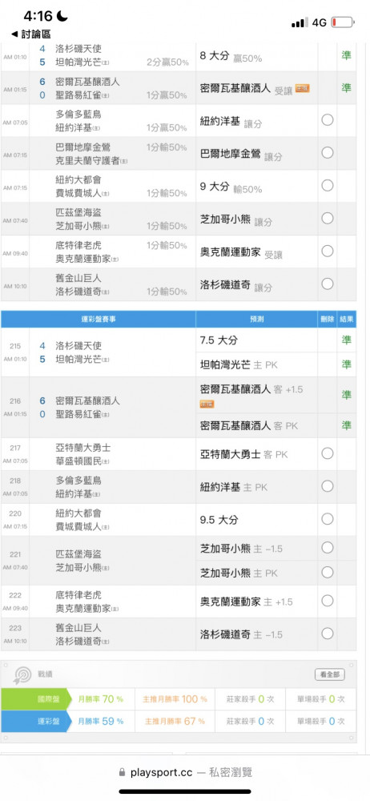The height and width of the screenshot is (801, 370).
Task: Select delete circle for 紐約洋基 讓分
Action: coord(328,120)
